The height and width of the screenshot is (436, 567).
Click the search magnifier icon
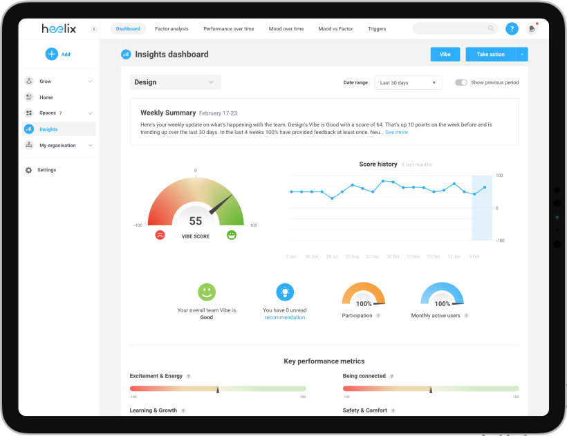click(490, 28)
